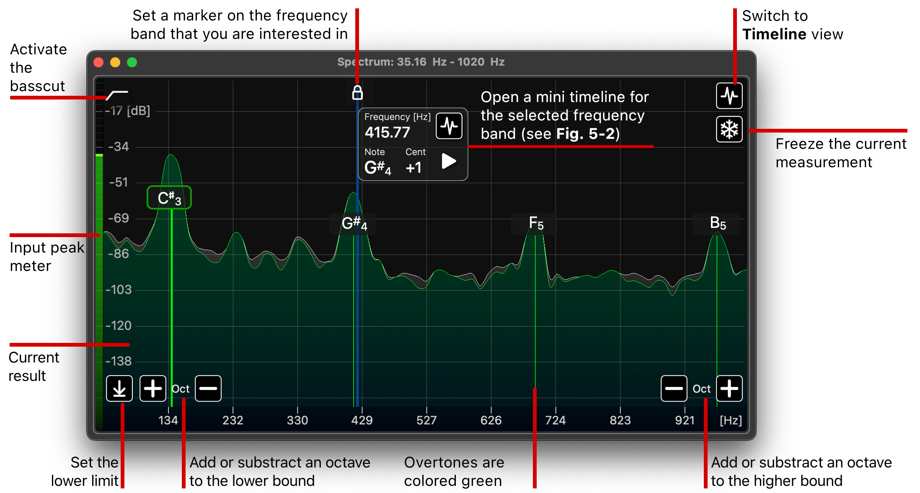This screenshot has height=493, width=920.
Task: Increase upper octave with right plus button
Action: click(x=729, y=388)
